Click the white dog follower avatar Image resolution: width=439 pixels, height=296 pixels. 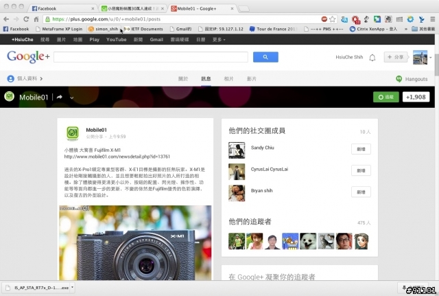pos(308,241)
